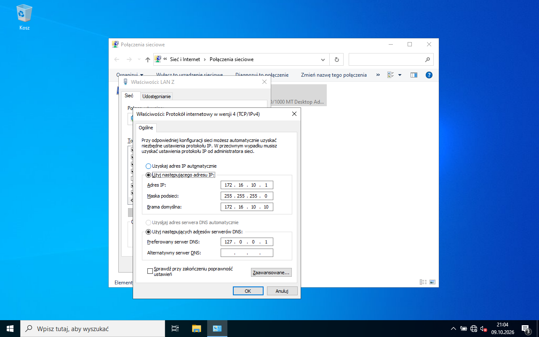Open the Windows Start button
The image size is (539, 337).
click(x=10, y=329)
